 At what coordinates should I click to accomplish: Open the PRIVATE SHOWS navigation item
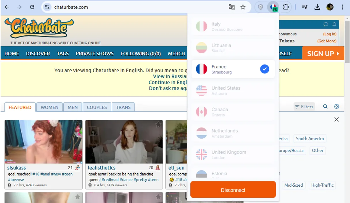point(95,54)
